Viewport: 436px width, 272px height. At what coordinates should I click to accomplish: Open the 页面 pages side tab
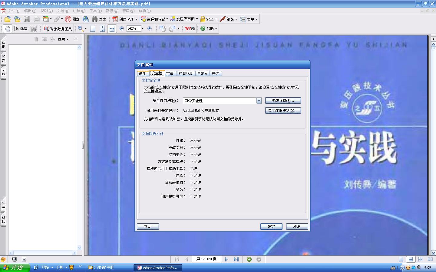[x=3, y=73]
